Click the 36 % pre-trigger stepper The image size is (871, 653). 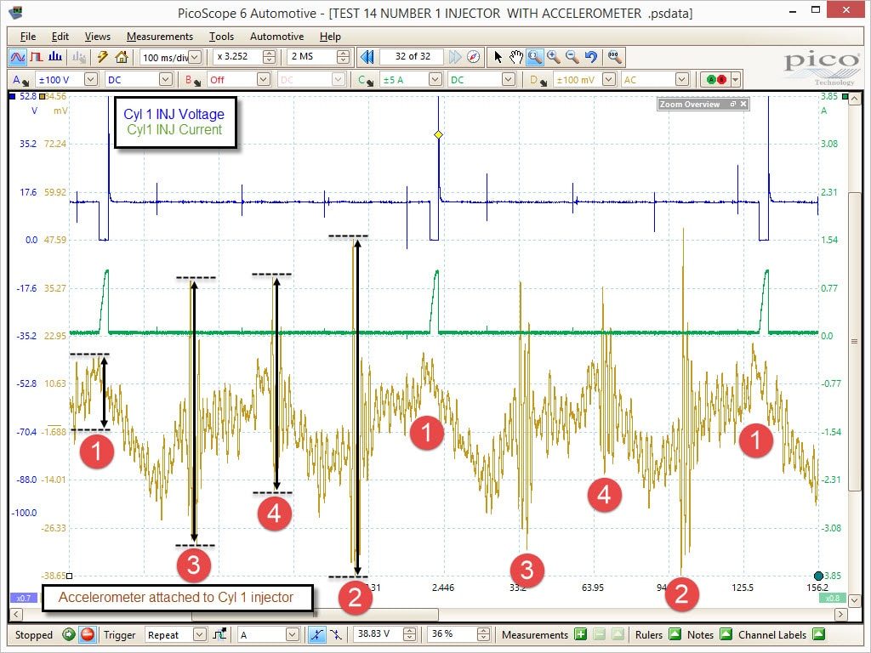pos(484,634)
